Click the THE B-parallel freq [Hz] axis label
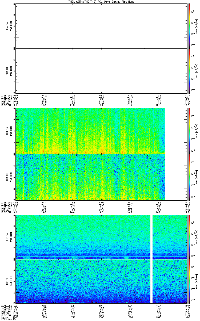This screenshot has width=200, height=321. point(11,281)
